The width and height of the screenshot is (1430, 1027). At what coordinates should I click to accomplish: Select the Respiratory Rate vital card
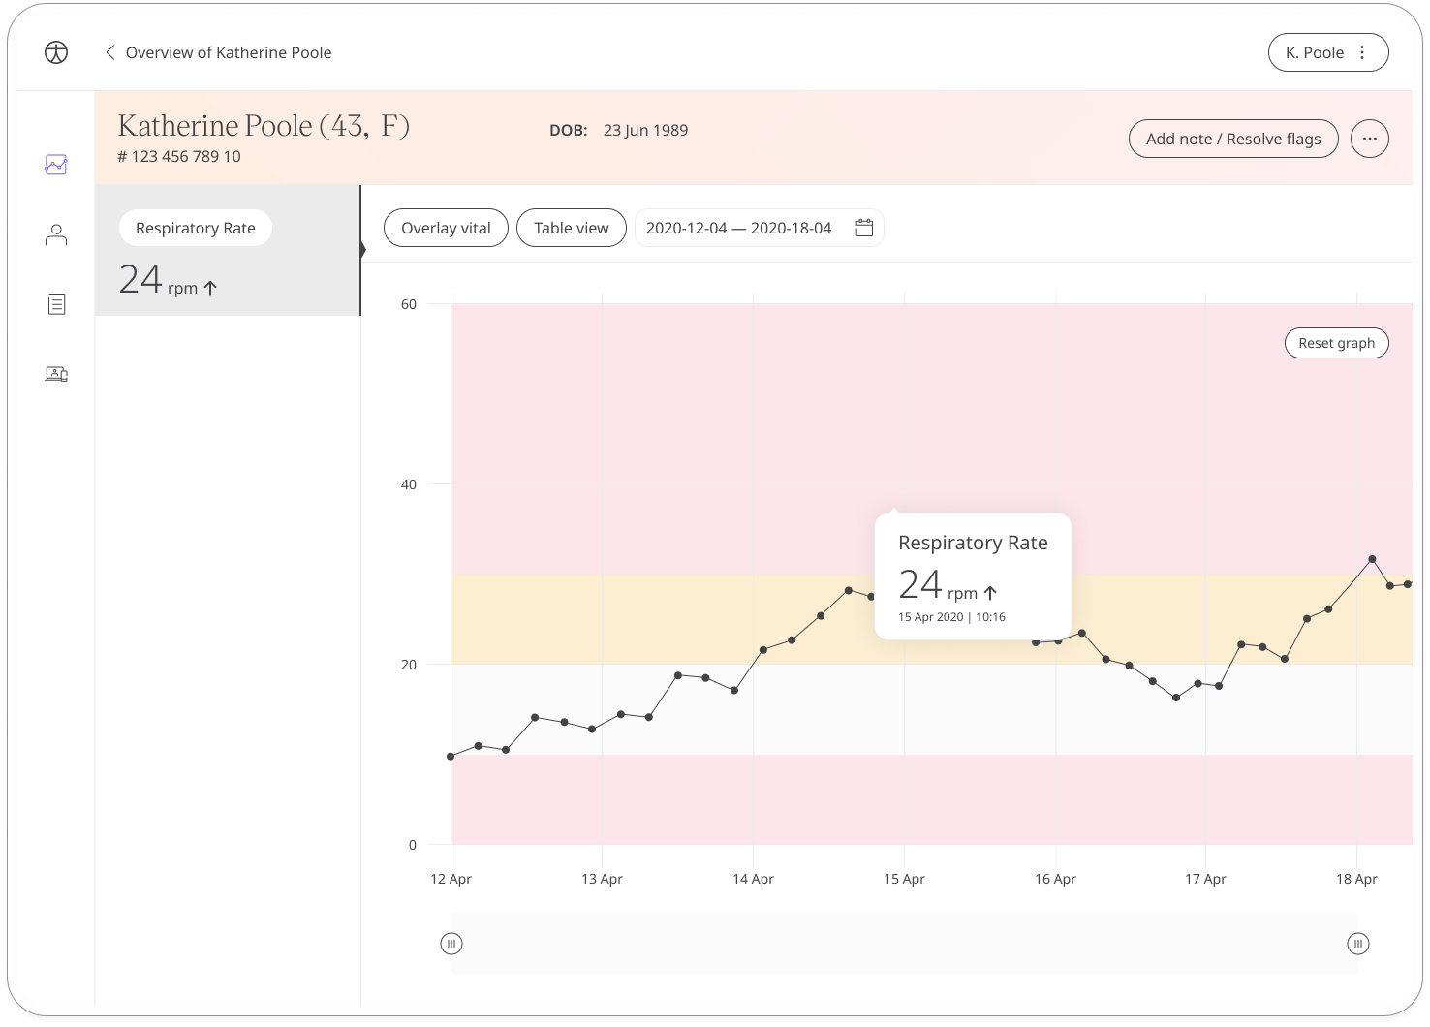[x=228, y=250]
